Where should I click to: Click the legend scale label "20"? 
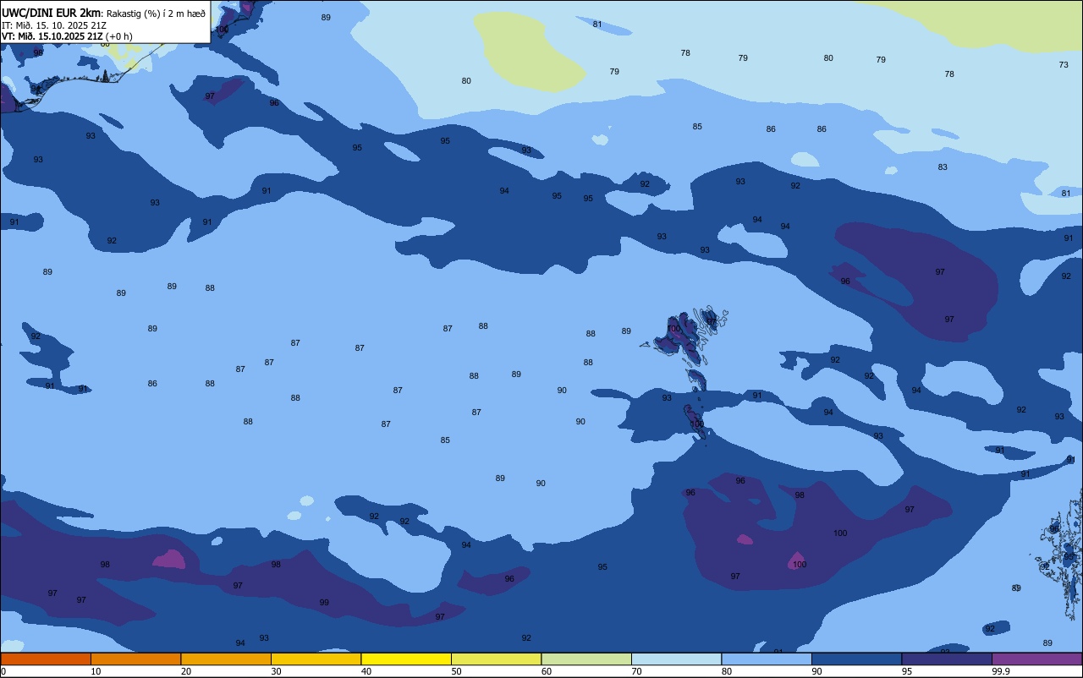(186, 671)
